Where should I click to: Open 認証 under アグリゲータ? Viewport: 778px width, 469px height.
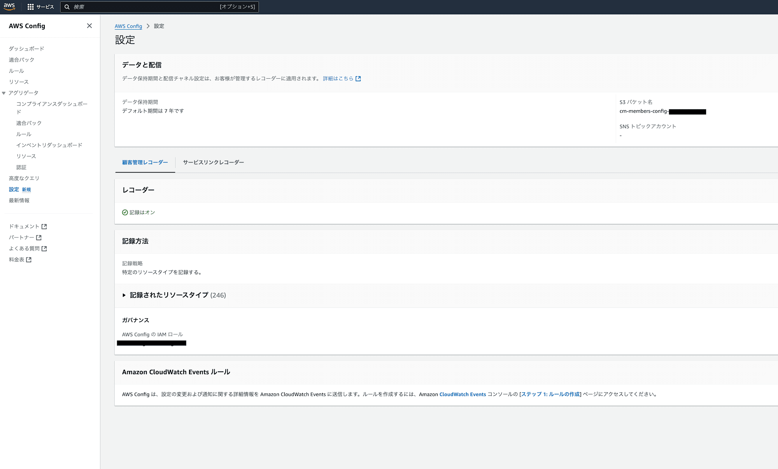click(21, 167)
